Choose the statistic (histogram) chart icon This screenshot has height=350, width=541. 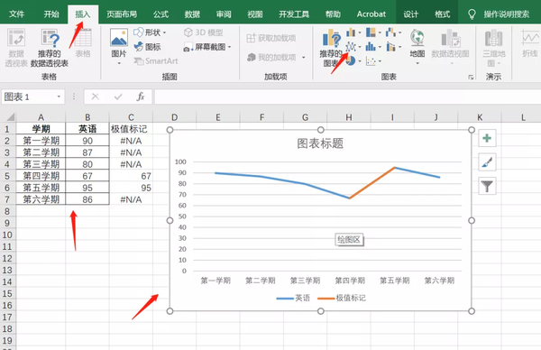(371, 47)
